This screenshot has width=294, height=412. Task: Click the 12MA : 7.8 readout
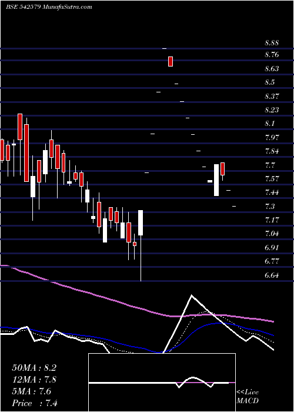pyautogui.click(x=34, y=380)
